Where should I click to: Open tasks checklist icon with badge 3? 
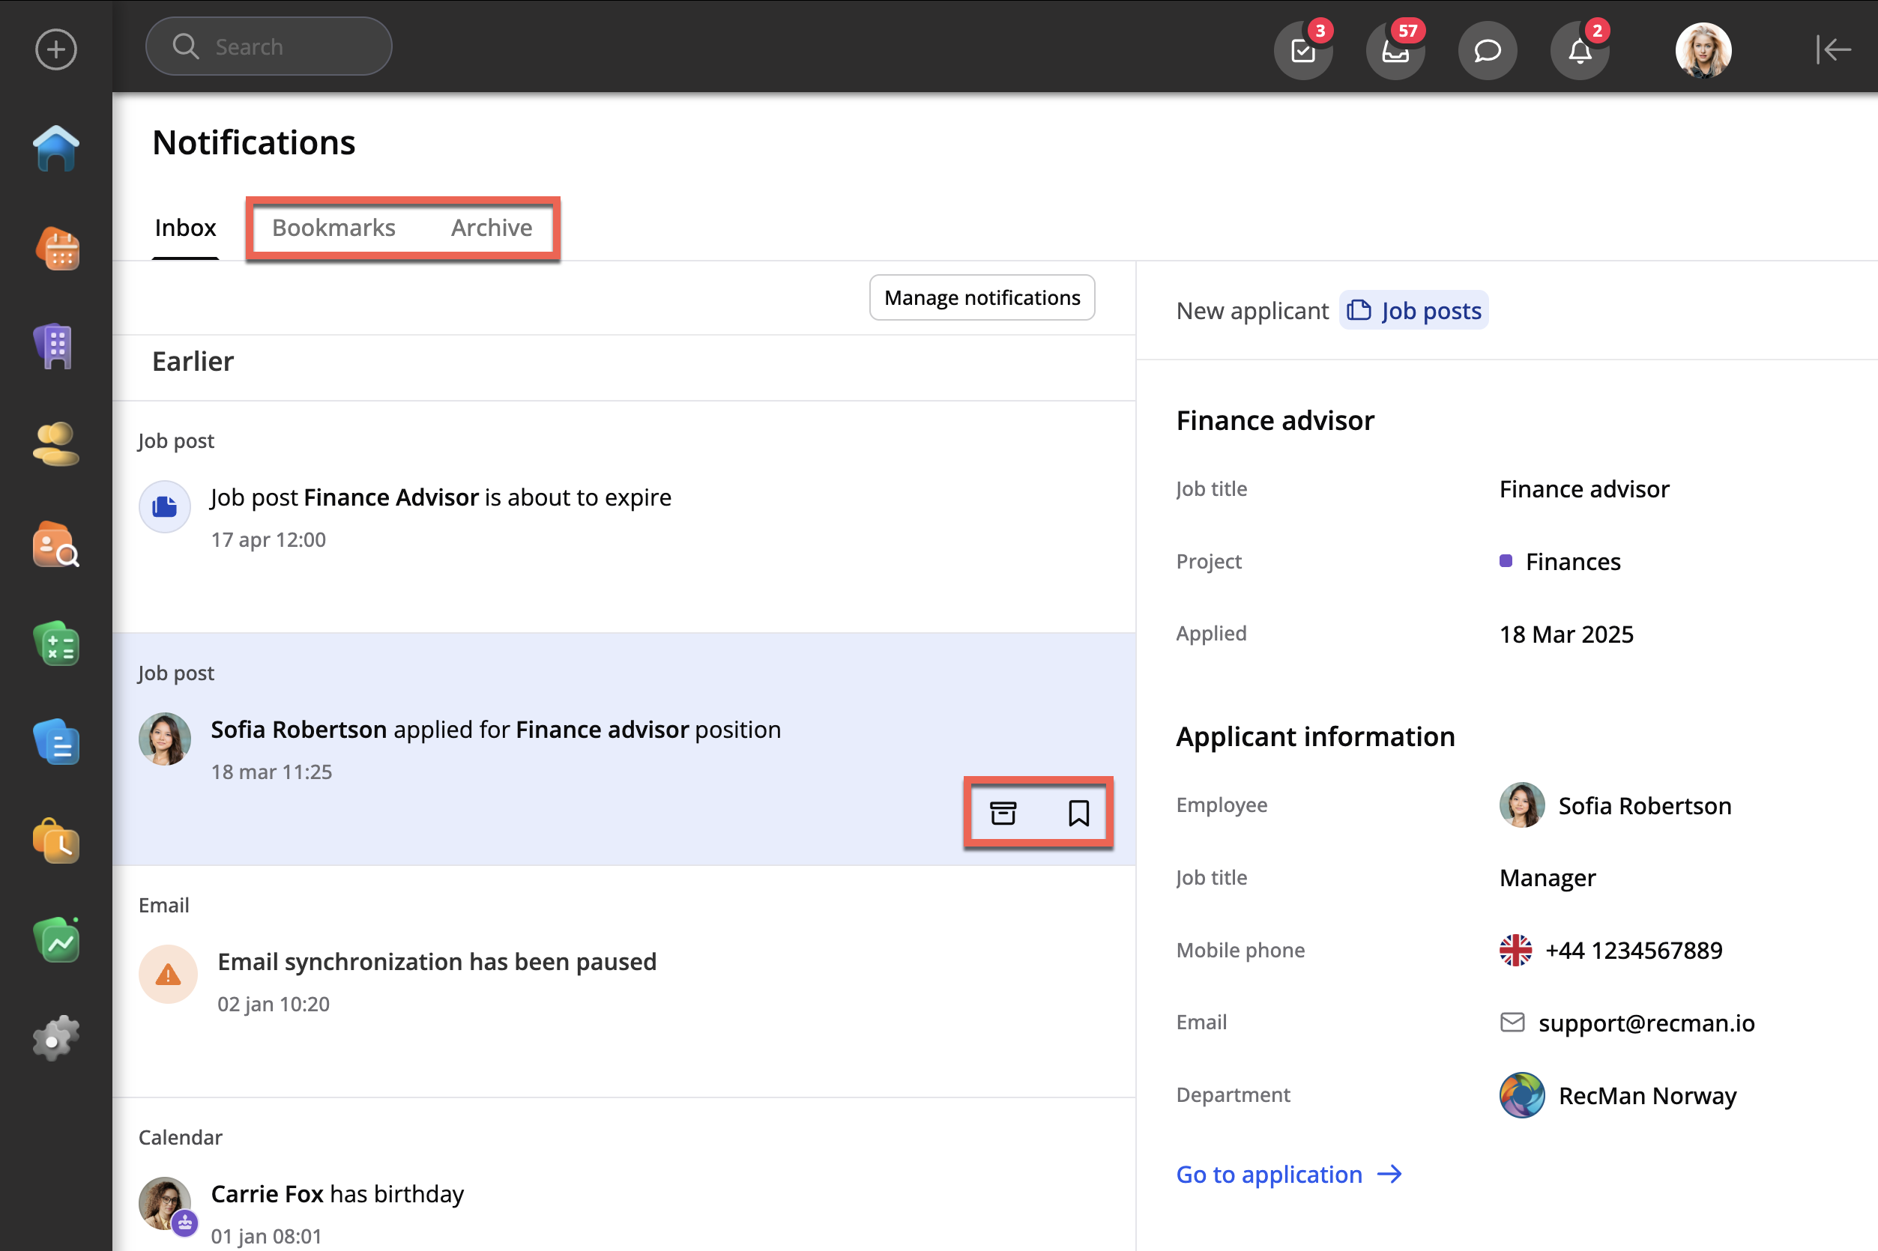pos(1302,51)
